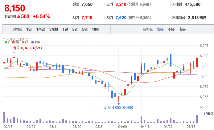Switch to 월봉 monthly candle chart
Screen dimensions: 214x130
point(182,29)
